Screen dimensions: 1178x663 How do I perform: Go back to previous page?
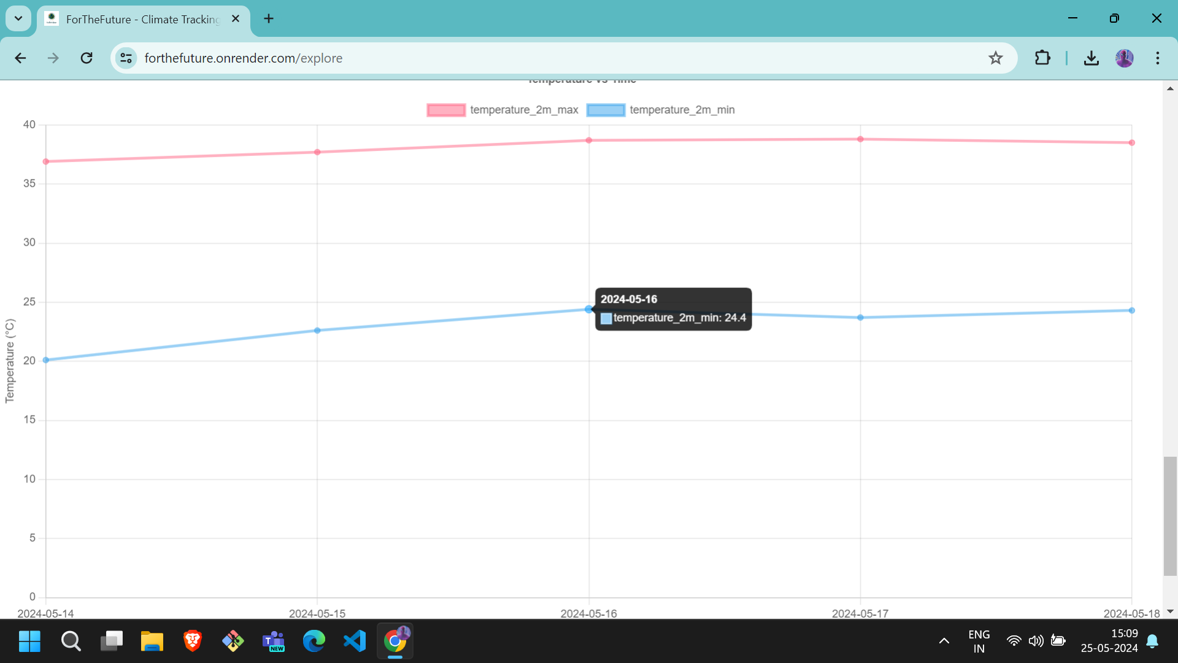[x=20, y=58]
